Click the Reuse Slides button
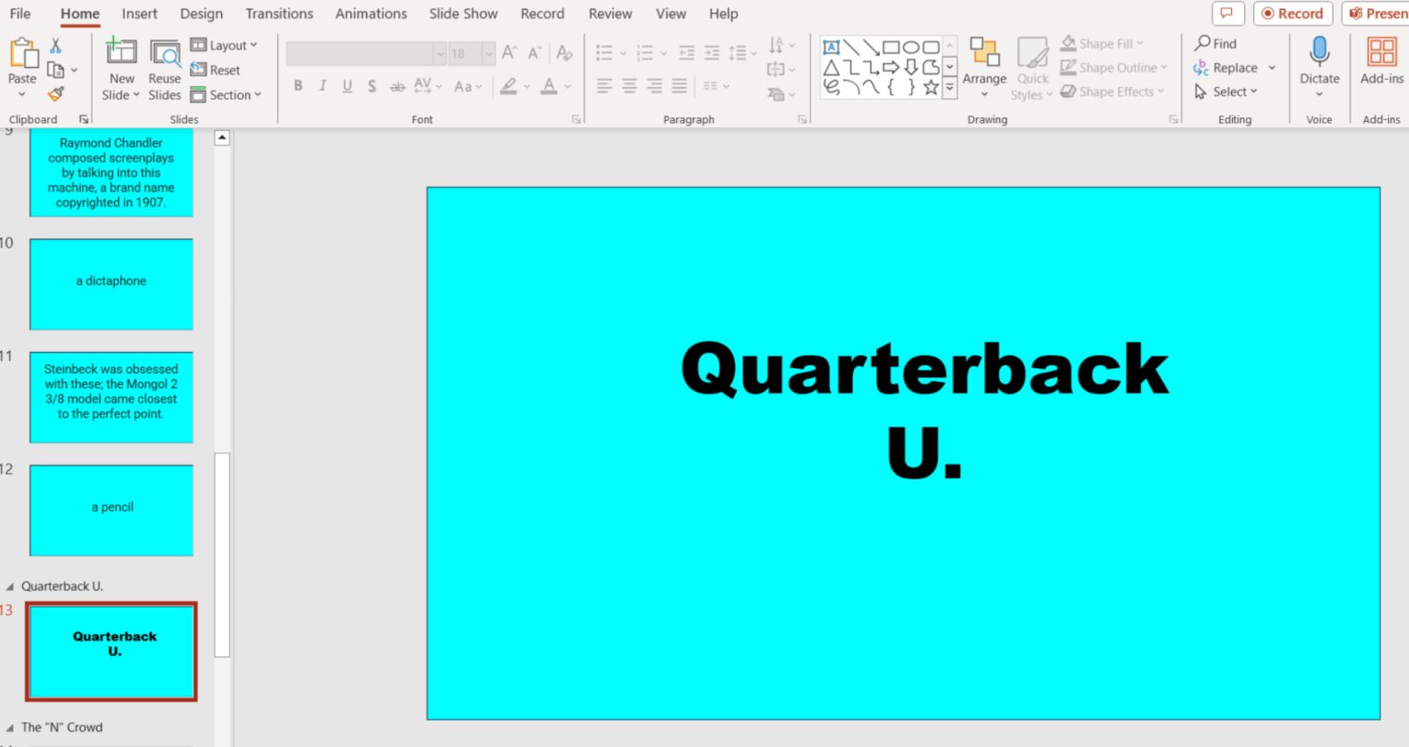 164,66
